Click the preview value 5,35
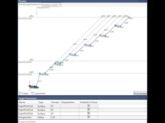Screen dimensions: 165x123 coord(55,118)
